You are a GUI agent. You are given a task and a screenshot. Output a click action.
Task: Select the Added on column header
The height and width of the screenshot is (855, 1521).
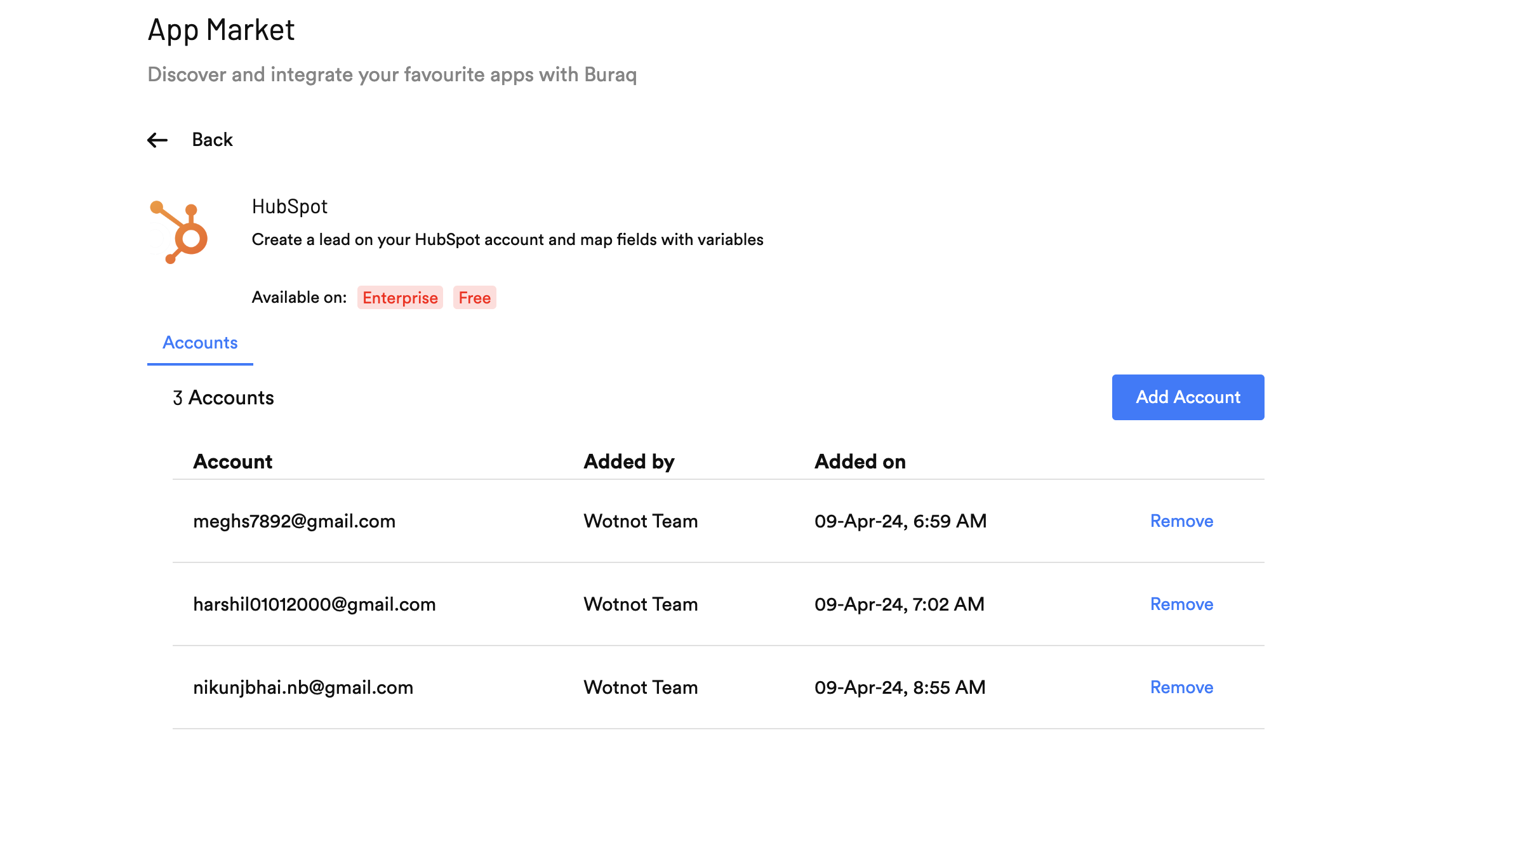tap(860, 461)
